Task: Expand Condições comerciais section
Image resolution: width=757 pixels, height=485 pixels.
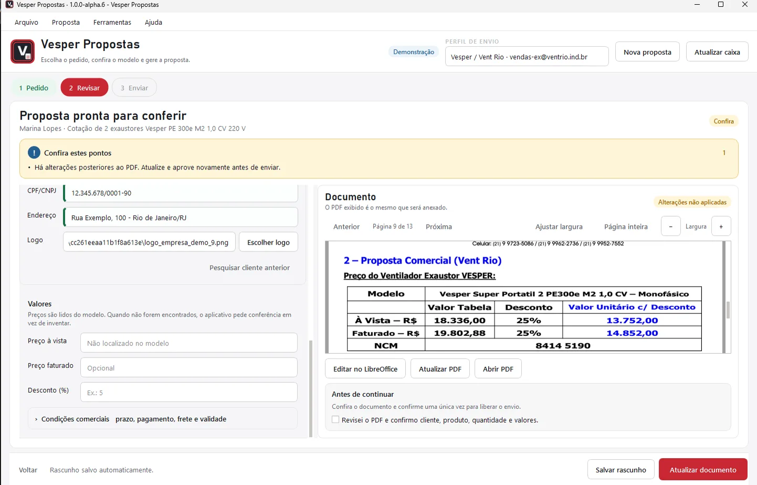Action: pos(163,419)
